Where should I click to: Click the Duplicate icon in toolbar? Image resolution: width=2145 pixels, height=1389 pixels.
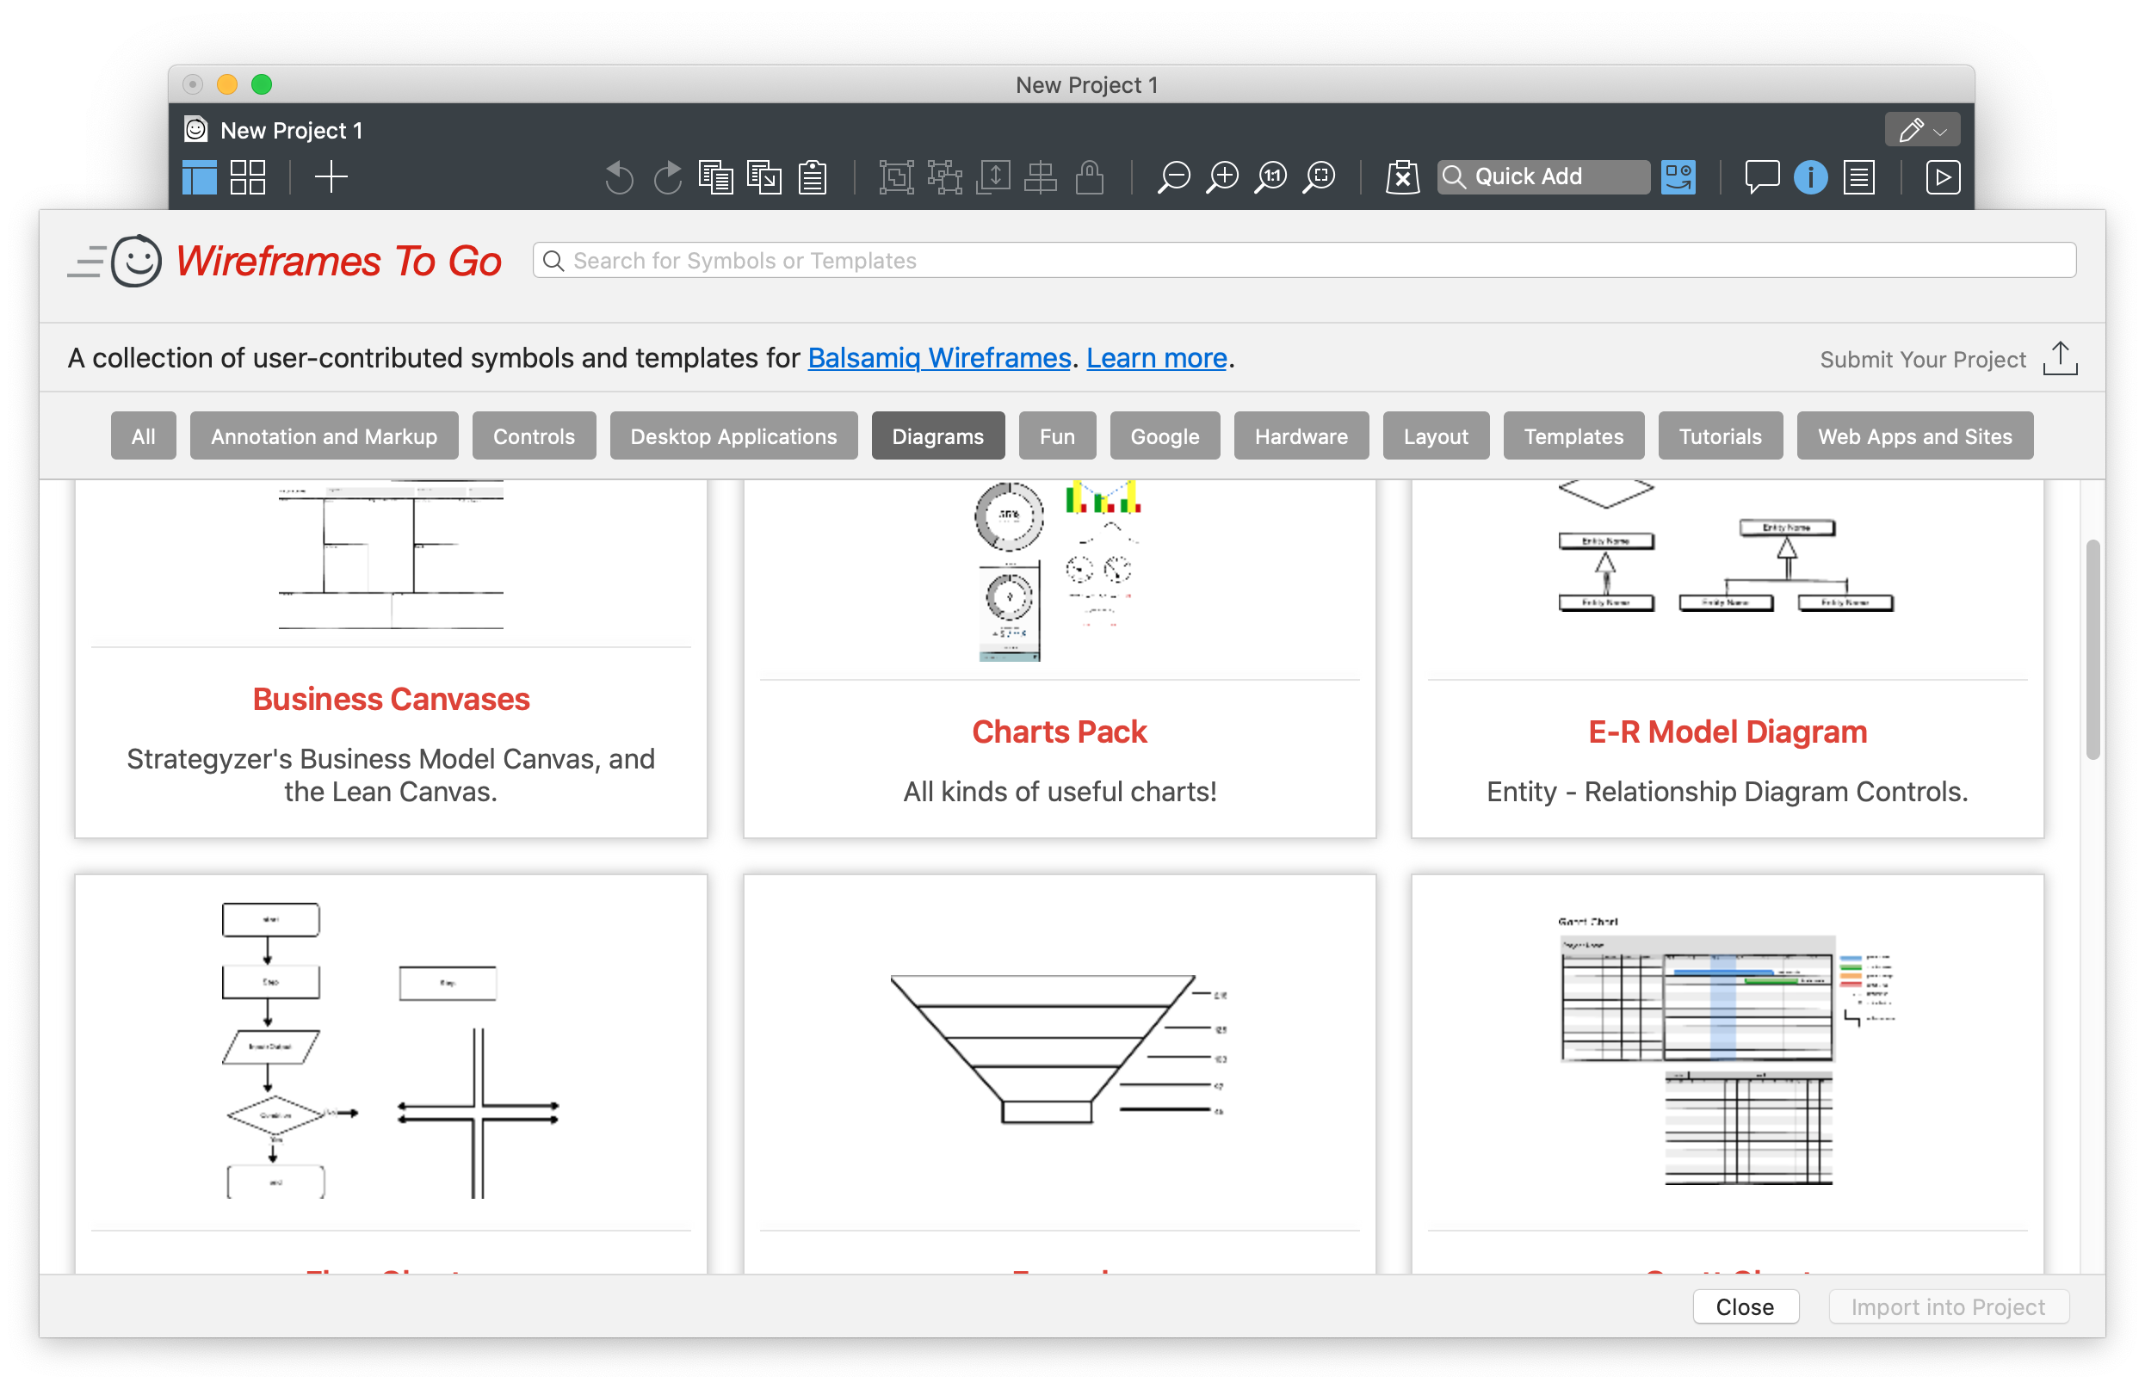[x=764, y=176]
